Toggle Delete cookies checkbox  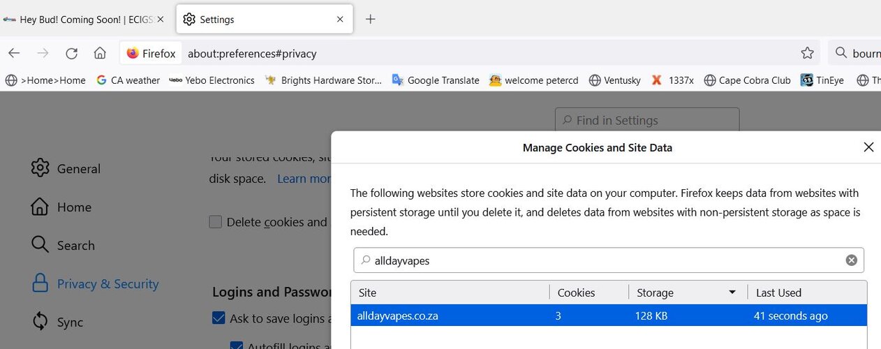point(216,222)
